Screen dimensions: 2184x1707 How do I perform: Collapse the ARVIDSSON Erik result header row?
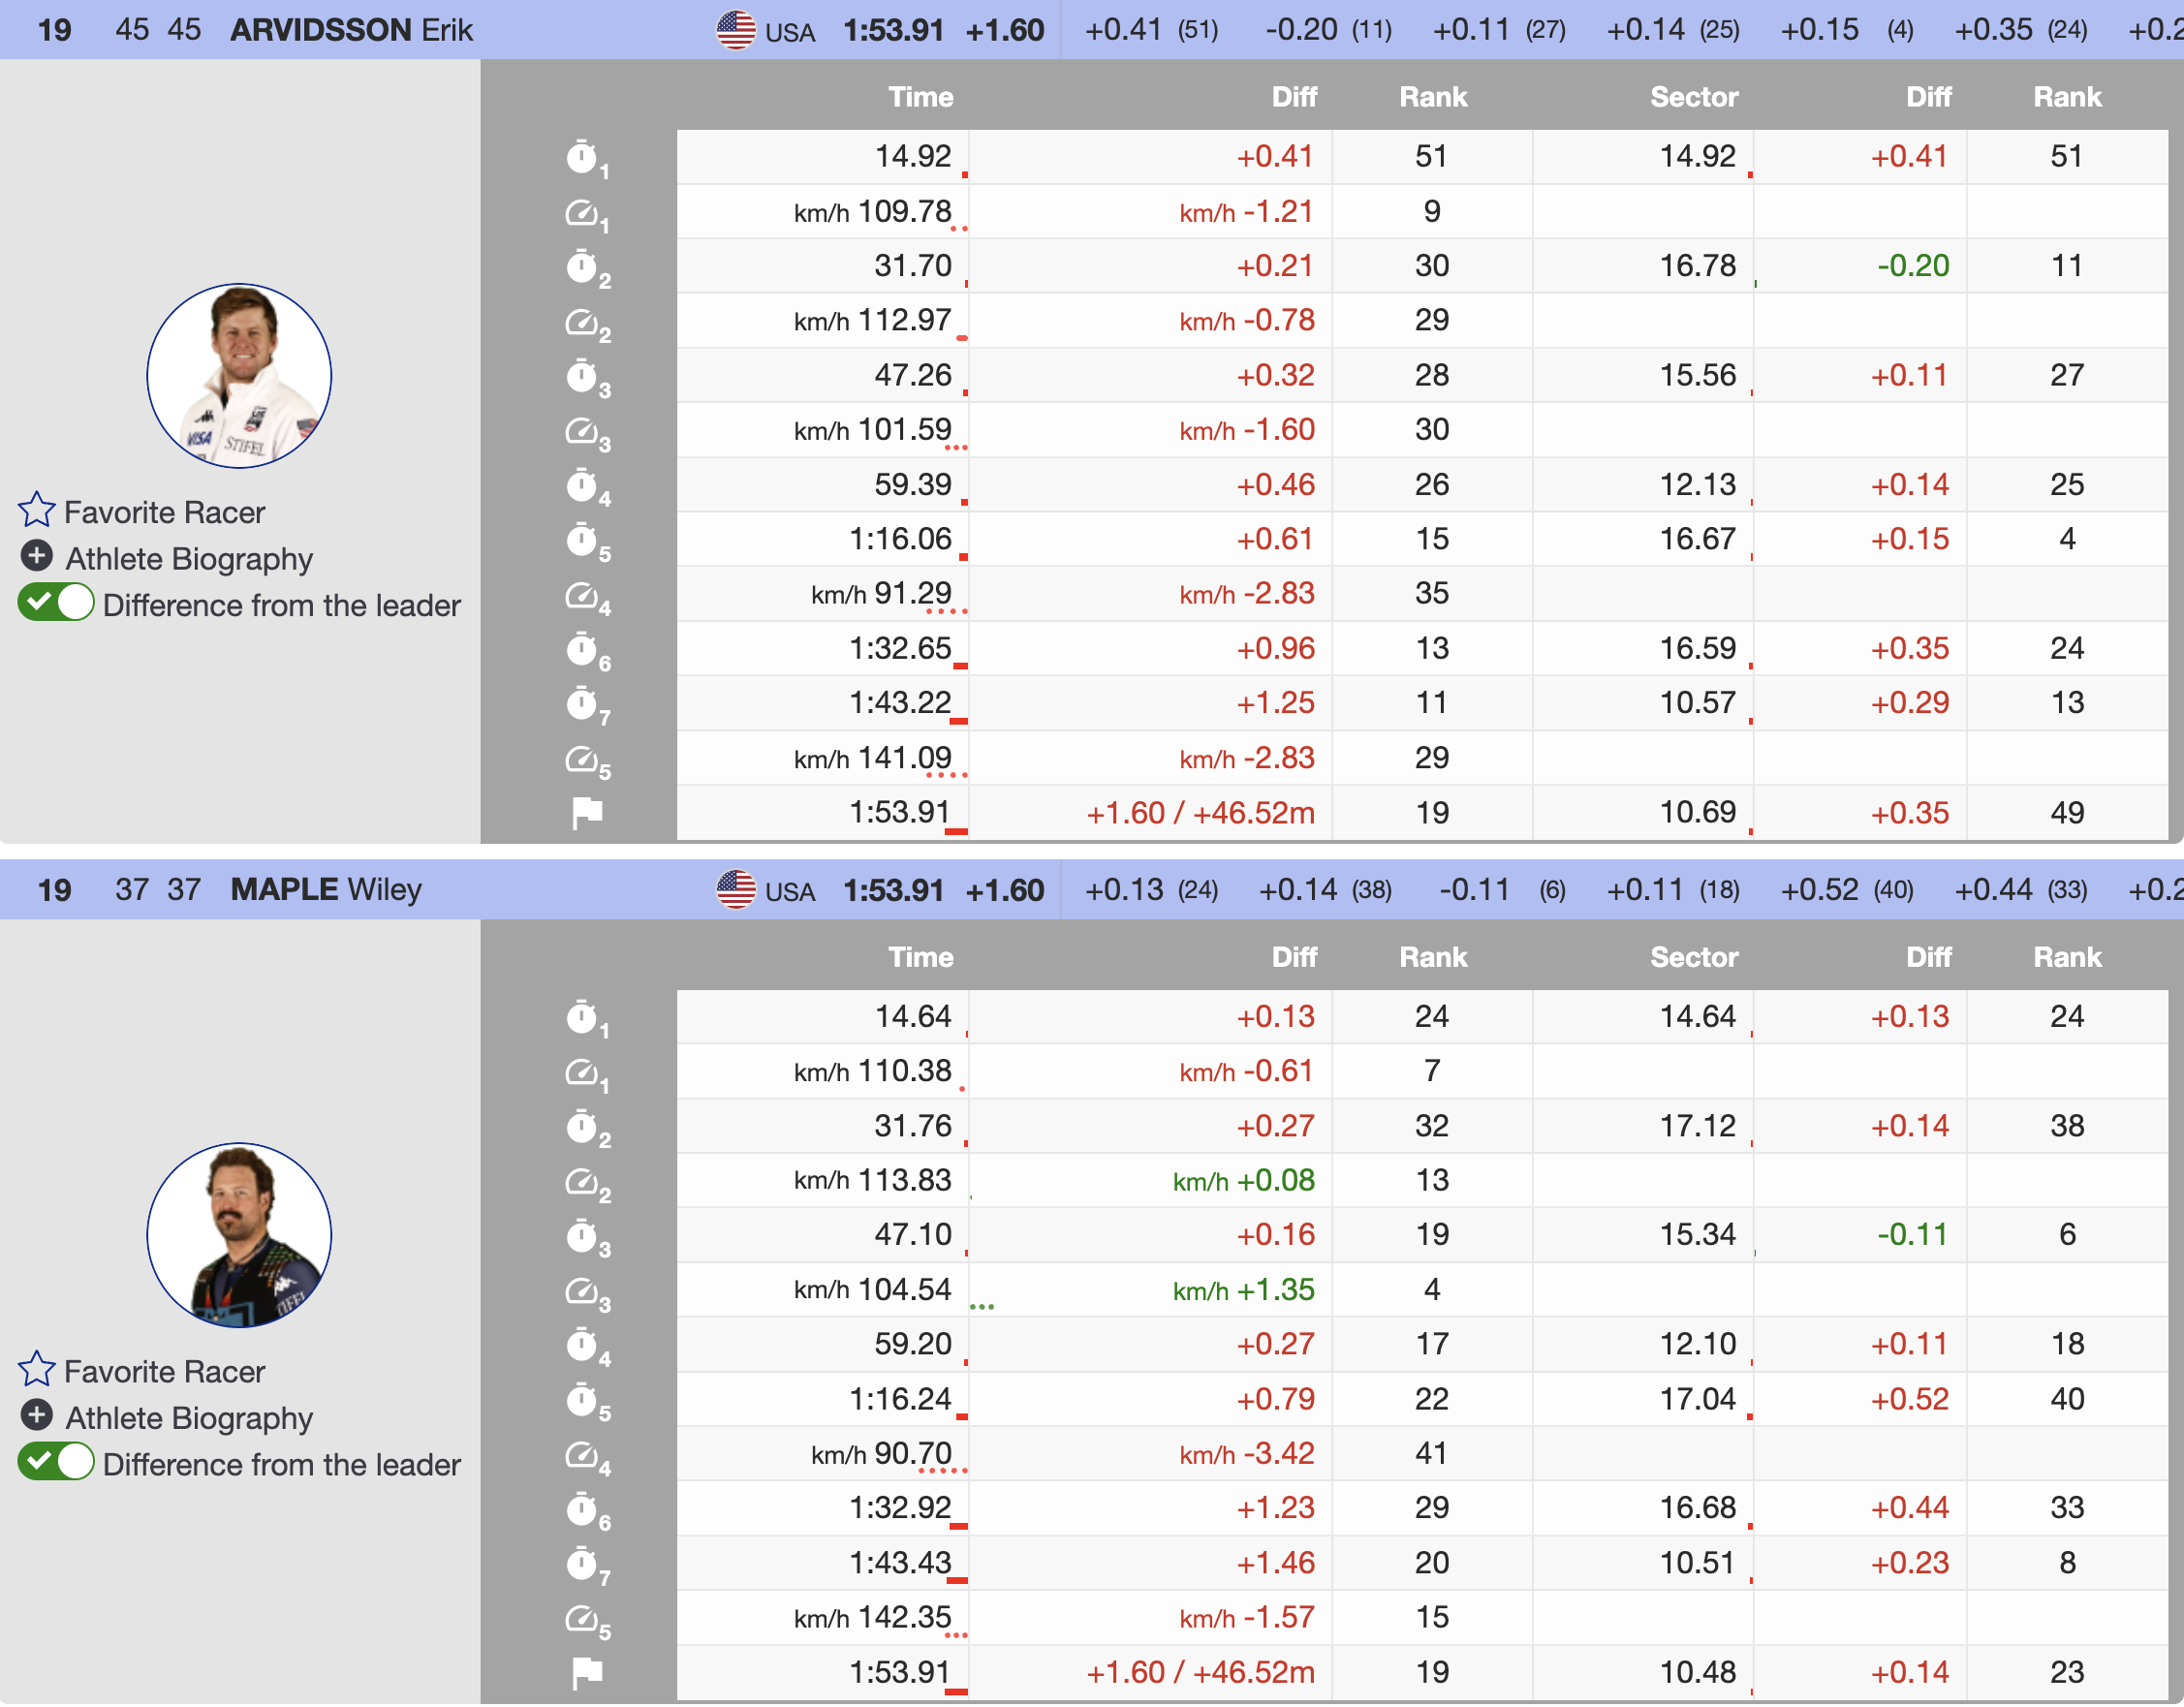click(x=350, y=30)
